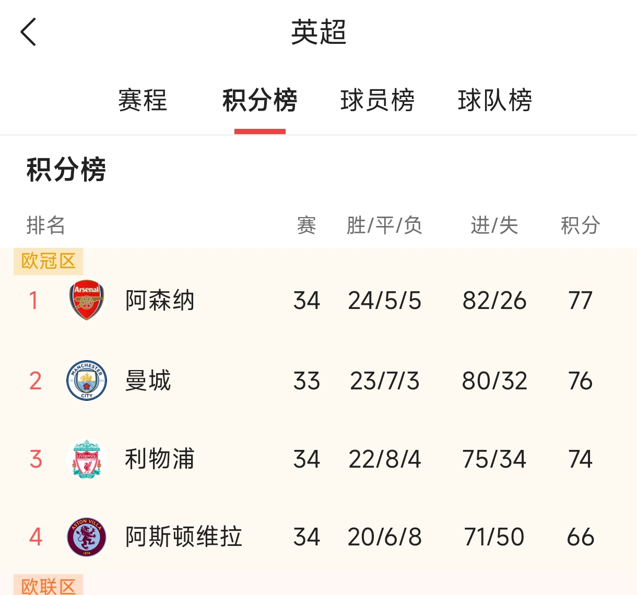The image size is (637, 595).
Task: Tap the Aston Villa club crest
Action: (87, 537)
